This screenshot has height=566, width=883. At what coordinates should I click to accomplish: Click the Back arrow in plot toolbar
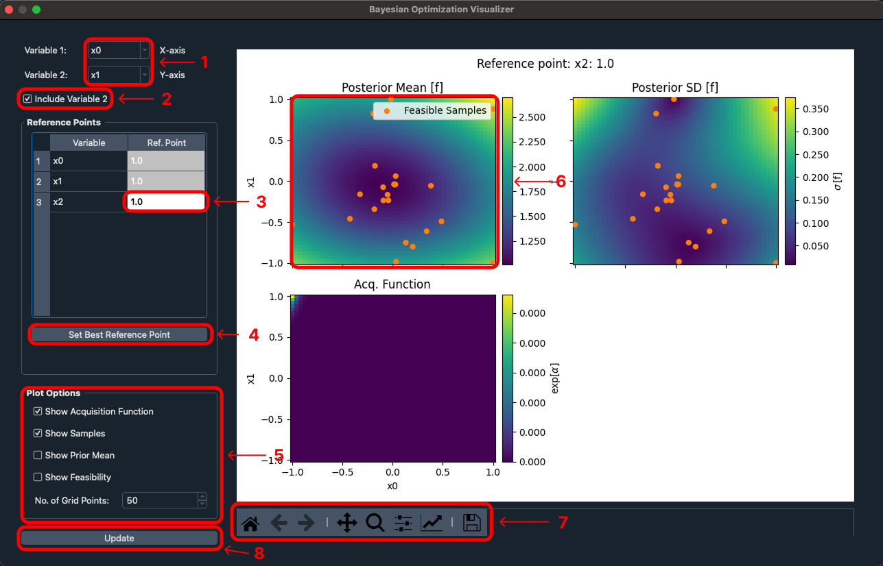pos(279,524)
